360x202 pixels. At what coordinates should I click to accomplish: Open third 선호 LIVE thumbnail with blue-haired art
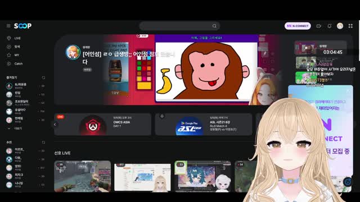click(202, 176)
